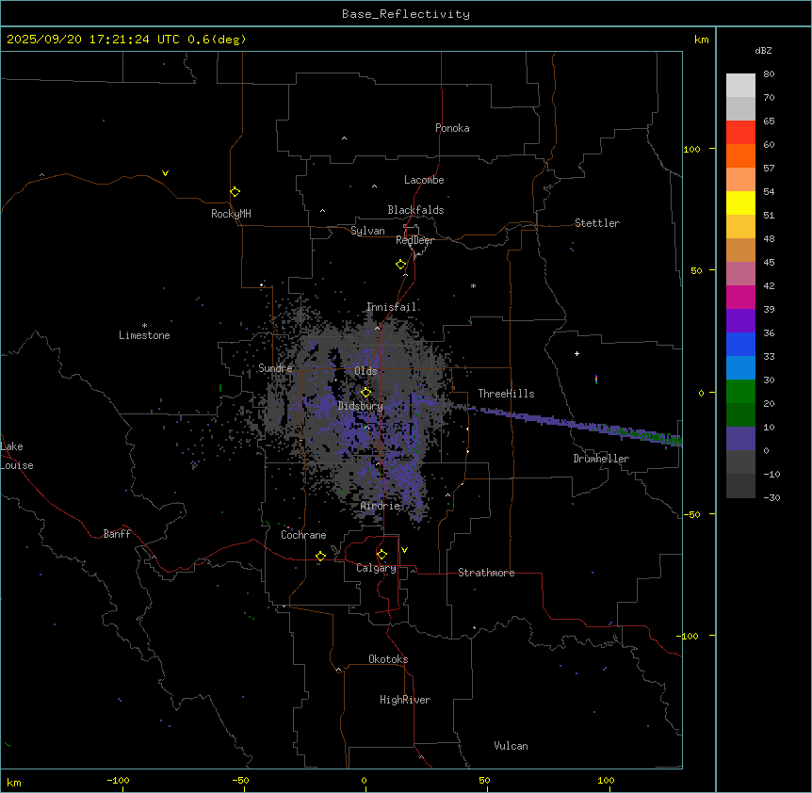Click the yellow V marker northwest of RockyMH
This screenshot has height=793, width=812.
click(x=165, y=173)
